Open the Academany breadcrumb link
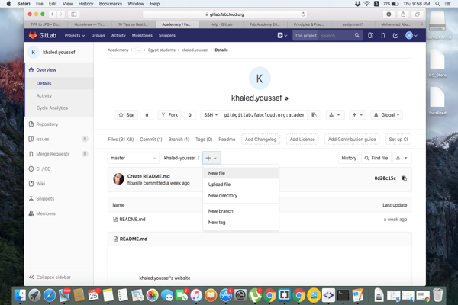 point(118,50)
